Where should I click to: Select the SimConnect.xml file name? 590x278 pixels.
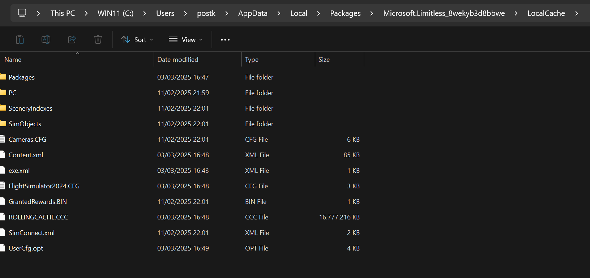31,233
